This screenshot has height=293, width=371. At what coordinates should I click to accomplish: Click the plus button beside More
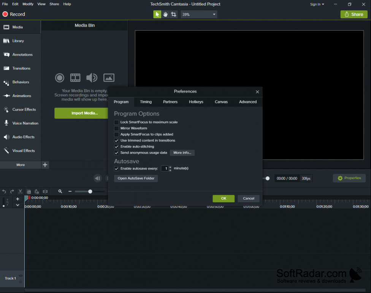pyautogui.click(x=45, y=165)
